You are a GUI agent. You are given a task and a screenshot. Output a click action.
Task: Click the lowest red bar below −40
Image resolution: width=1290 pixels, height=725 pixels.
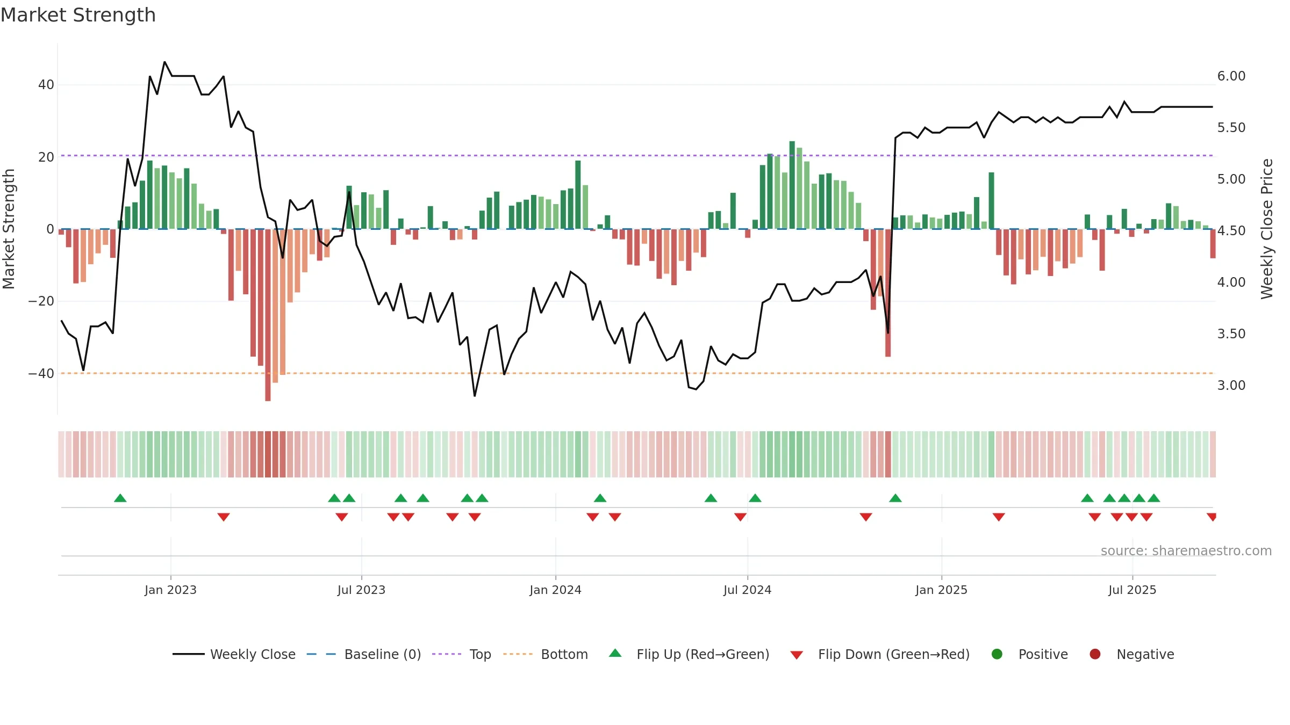268,315
